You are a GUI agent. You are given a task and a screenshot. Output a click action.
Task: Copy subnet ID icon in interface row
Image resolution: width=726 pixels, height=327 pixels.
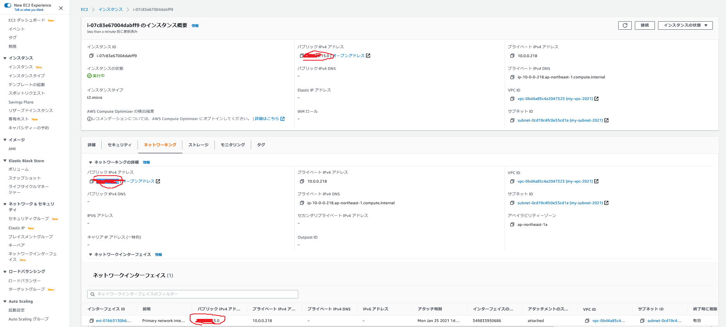coord(642,321)
